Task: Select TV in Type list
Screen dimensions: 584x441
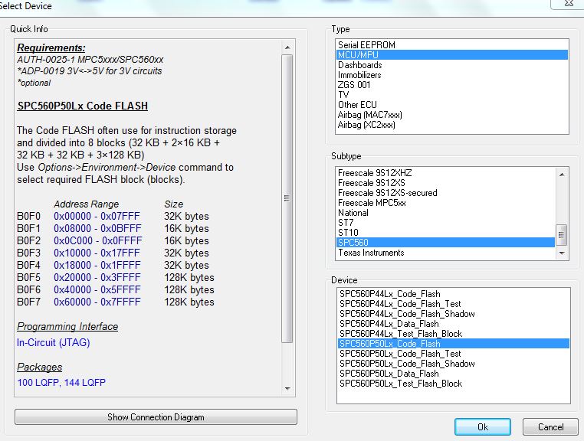Action: click(x=451, y=95)
